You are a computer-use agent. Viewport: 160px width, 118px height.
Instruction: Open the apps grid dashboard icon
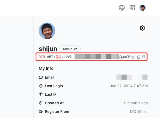[132, 8]
